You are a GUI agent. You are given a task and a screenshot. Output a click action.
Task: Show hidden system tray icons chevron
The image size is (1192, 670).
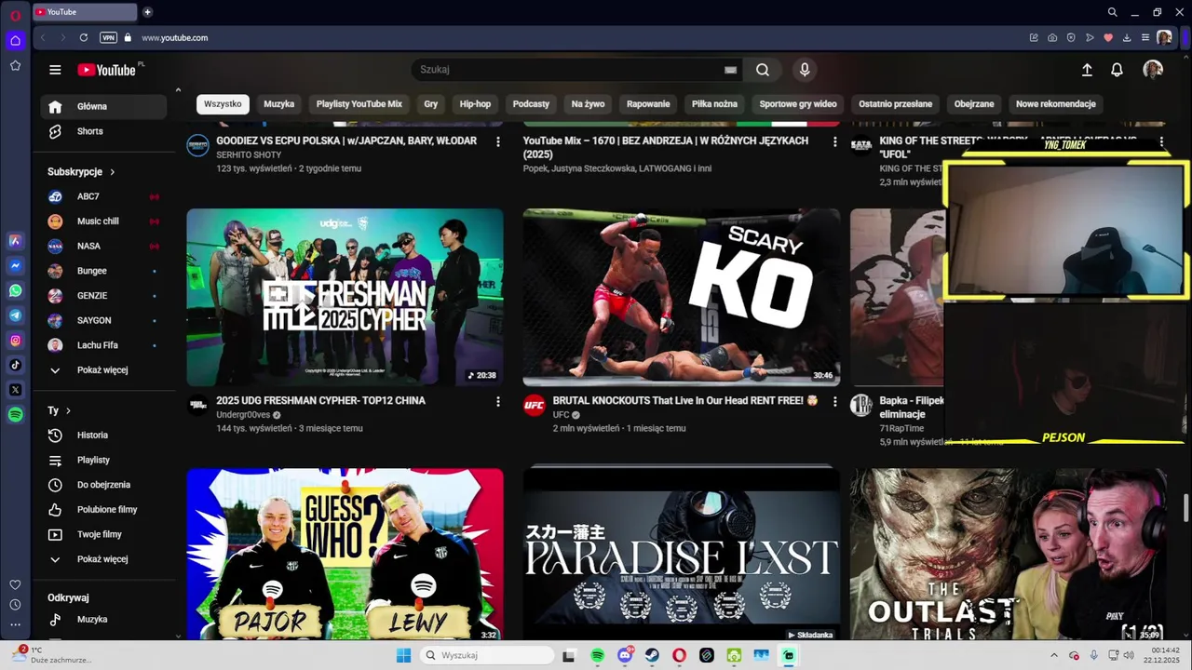click(1054, 655)
